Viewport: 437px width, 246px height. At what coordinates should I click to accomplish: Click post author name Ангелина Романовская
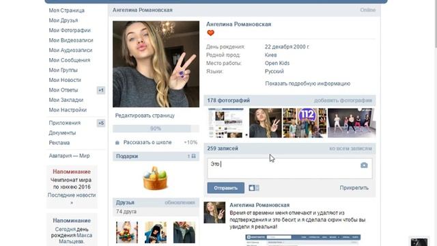[259, 205]
